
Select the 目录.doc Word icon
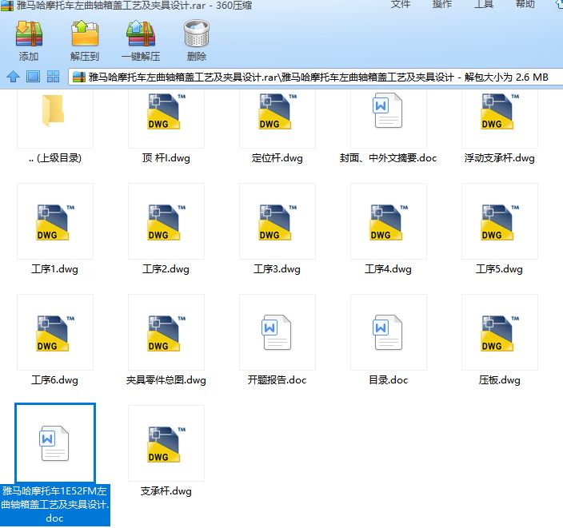(x=387, y=332)
